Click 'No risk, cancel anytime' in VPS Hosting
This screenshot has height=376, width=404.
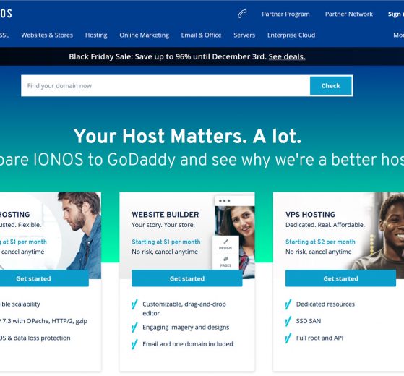tap(318, 252)
